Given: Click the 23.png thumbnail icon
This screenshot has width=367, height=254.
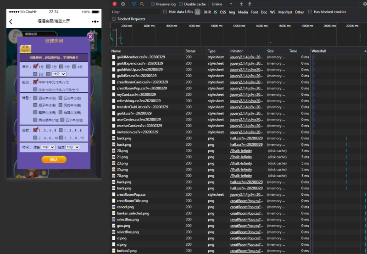Looking at the screenshot, I should coord(114,163).
